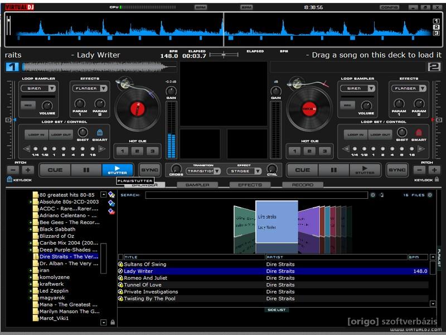The width and height of the screenshot is (446, 335).
Task: Select 16 beat loop on deck 1
Action: click(x=93, y=149)
